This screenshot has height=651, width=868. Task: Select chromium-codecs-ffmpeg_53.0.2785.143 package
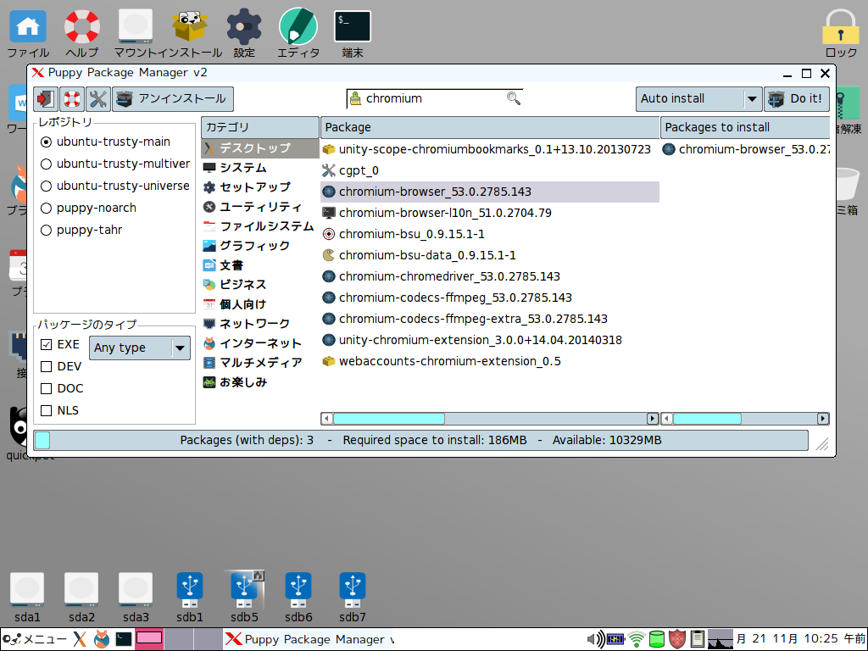click(x=490, y=298)
